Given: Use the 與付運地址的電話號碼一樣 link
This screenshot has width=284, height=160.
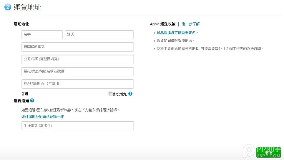Looking at the screenshot, I should [x=42, y=117].
